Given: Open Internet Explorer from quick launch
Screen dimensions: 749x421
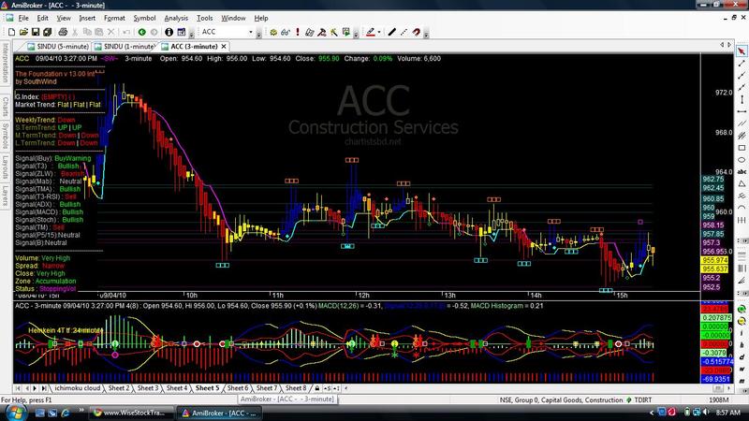Looking at the screenshot, I should coord(65,413).
